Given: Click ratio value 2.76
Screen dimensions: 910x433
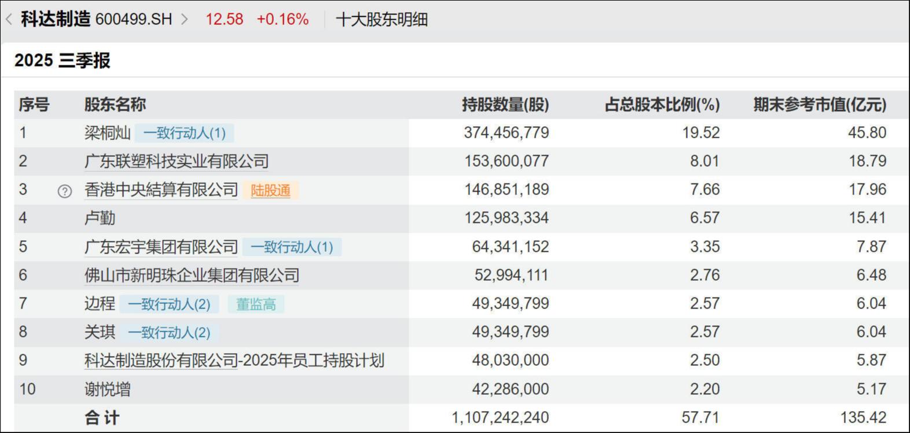Looking at the screenshot, I should pos(704,275).
